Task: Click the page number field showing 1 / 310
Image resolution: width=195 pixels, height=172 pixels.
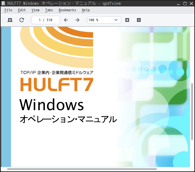Action: 46,20
